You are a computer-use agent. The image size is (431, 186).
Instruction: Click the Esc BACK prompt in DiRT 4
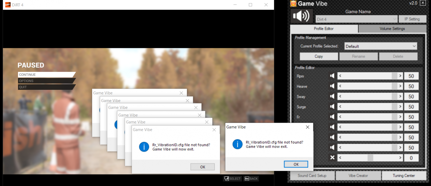(x=251, y=178)
